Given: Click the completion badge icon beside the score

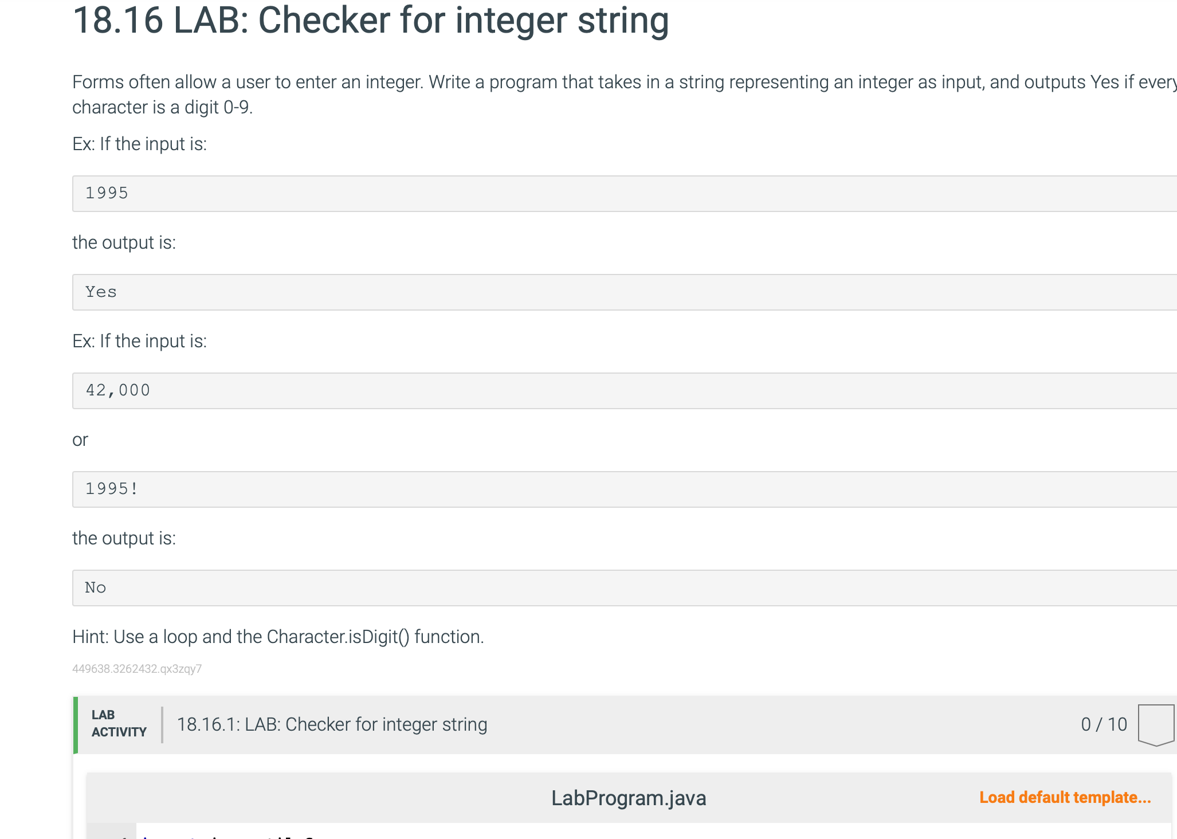Looking at the screenshot, I should [x=1155, y=724].
